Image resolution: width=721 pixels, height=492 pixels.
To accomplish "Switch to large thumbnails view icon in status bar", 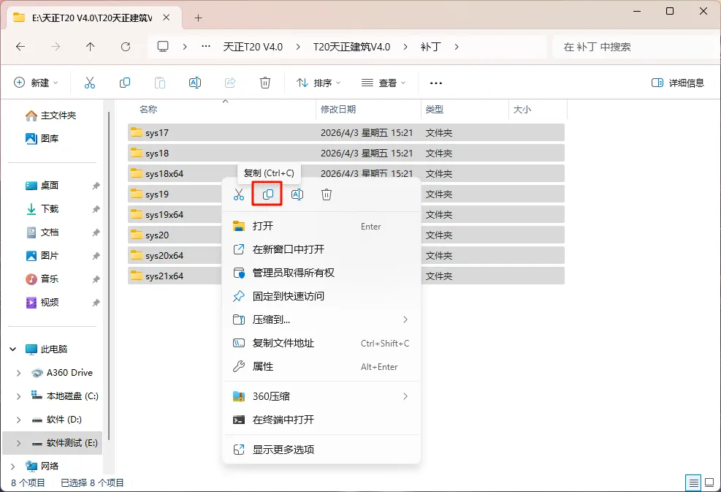I will (x=709, y=482).
